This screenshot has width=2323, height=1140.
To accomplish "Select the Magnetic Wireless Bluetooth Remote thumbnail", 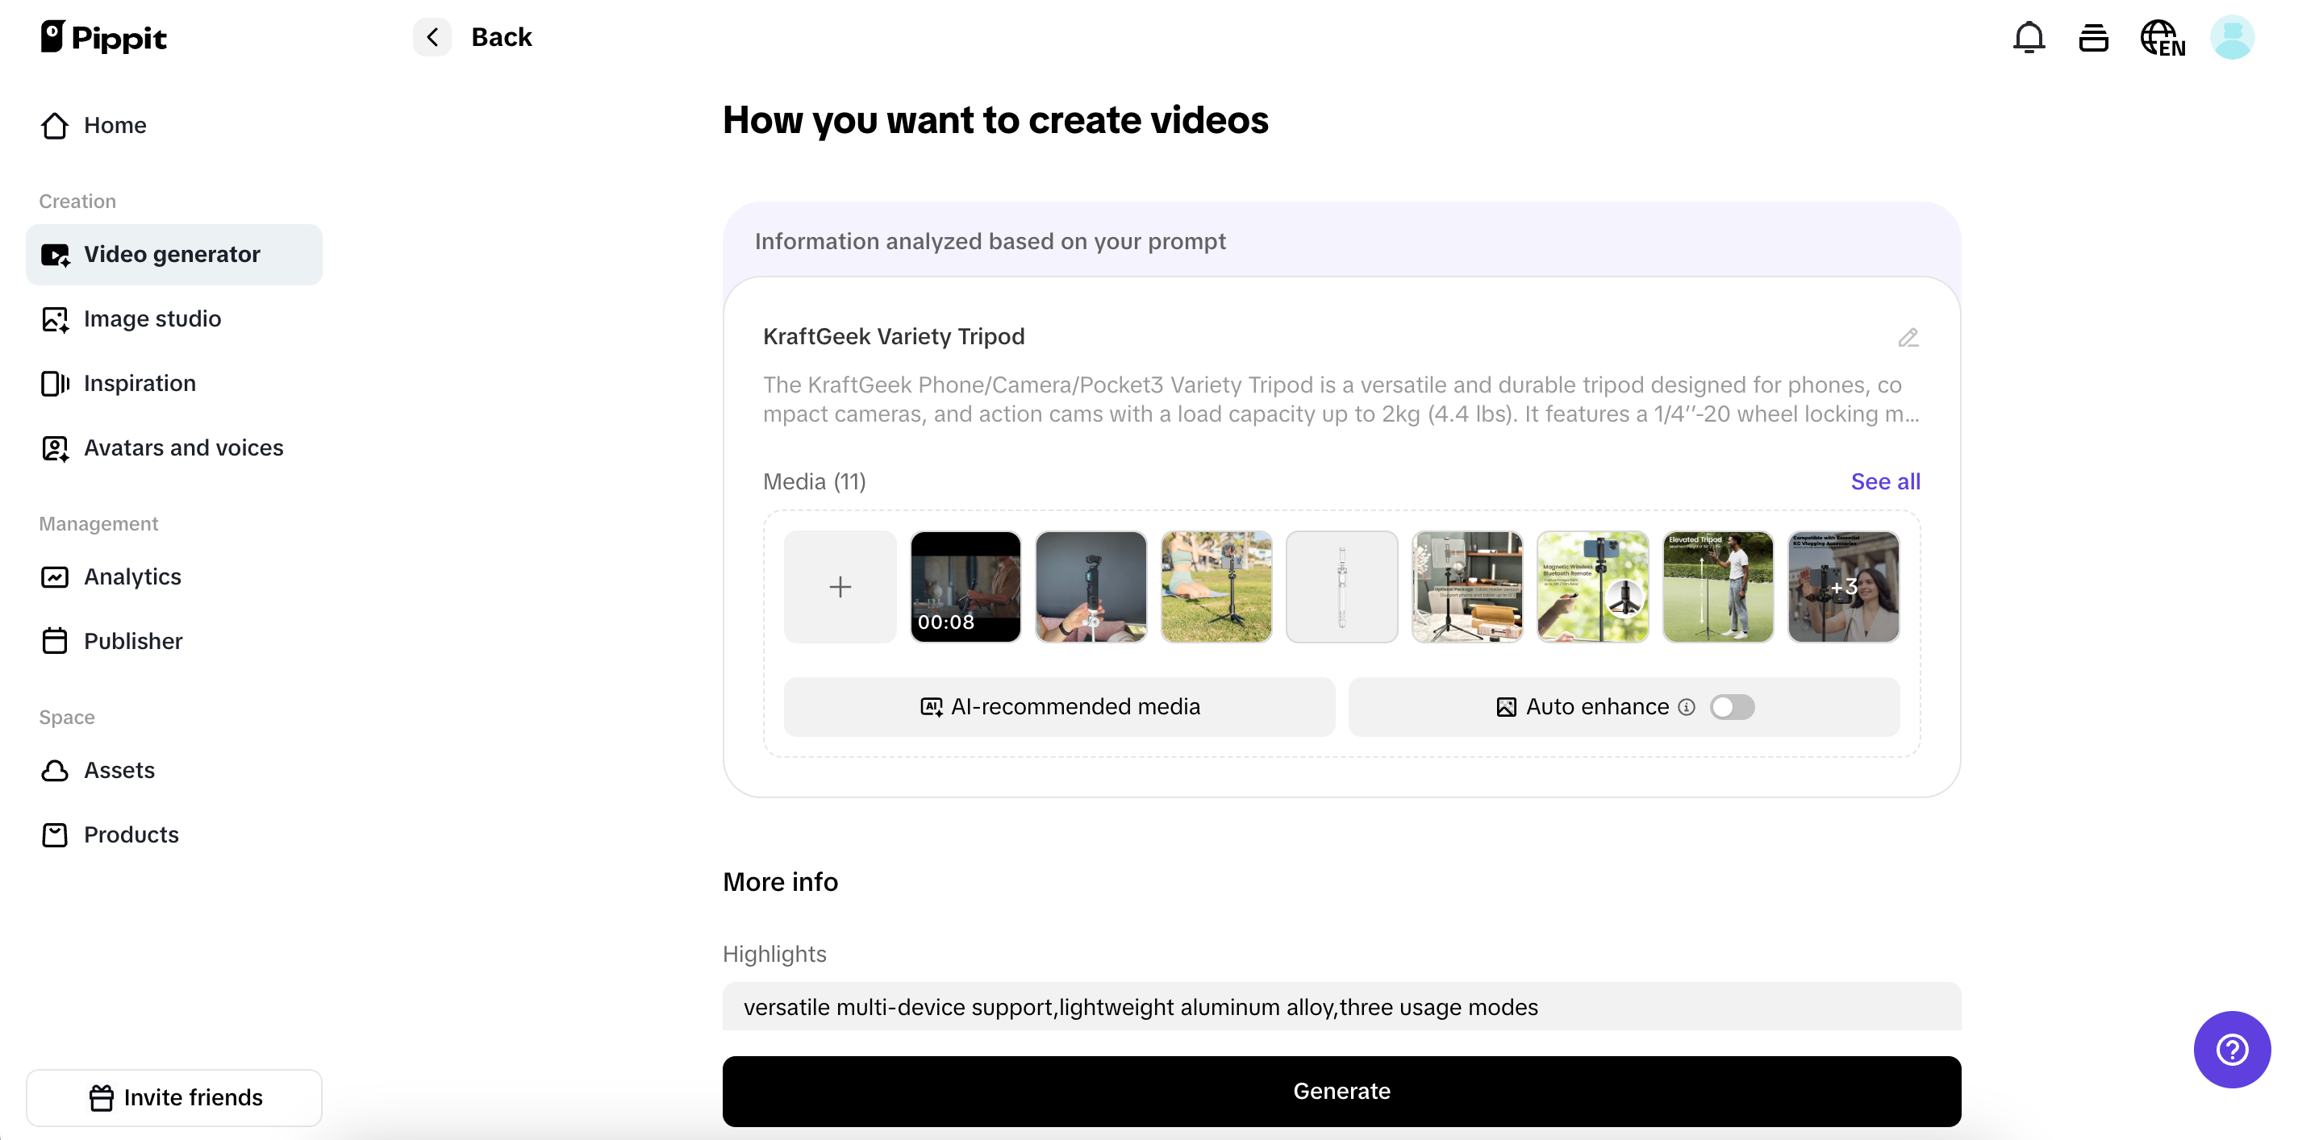I will pyautogui.click(x=1591, y=587).
